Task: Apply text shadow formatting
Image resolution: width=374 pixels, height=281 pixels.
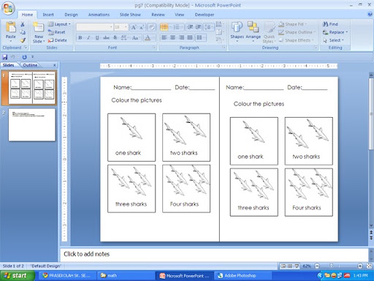Action: coord(115,37)
